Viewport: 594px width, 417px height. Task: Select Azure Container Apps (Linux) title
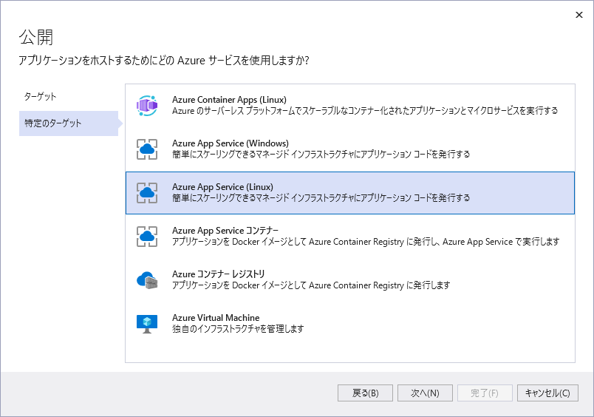click(229, 100)
